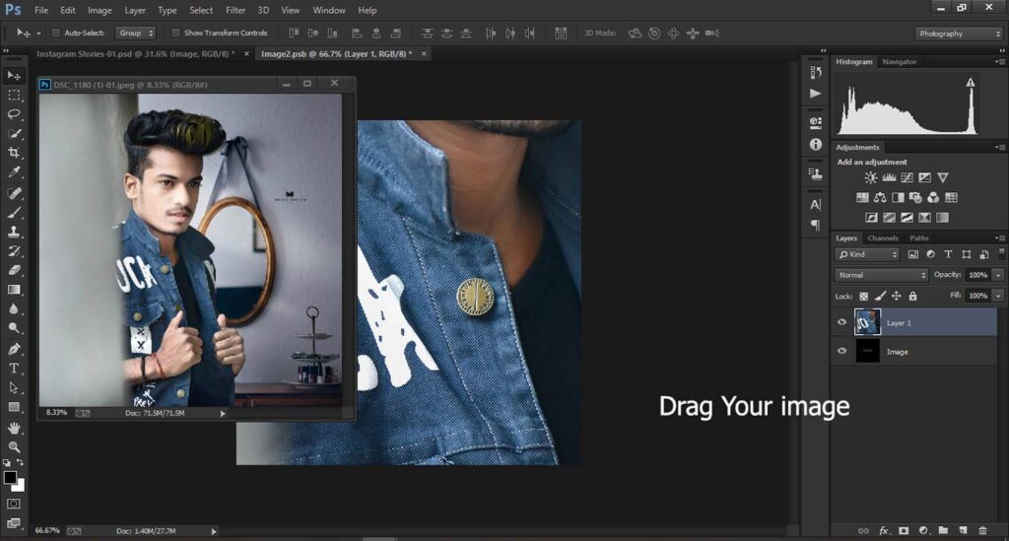Add a Color Balance adjustment
This screenshot has width=1009, height=541.
click(880, 197)
